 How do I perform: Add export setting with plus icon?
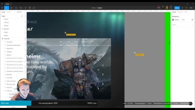(192, 25)
